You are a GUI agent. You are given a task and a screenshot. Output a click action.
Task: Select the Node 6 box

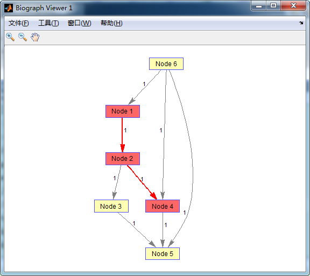click(166, 63)
